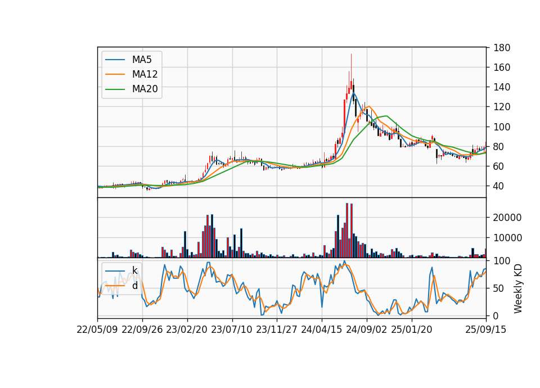Click the 20000 volume axis label
This screenshot has width=540, height=388.
tap(507, 218)
